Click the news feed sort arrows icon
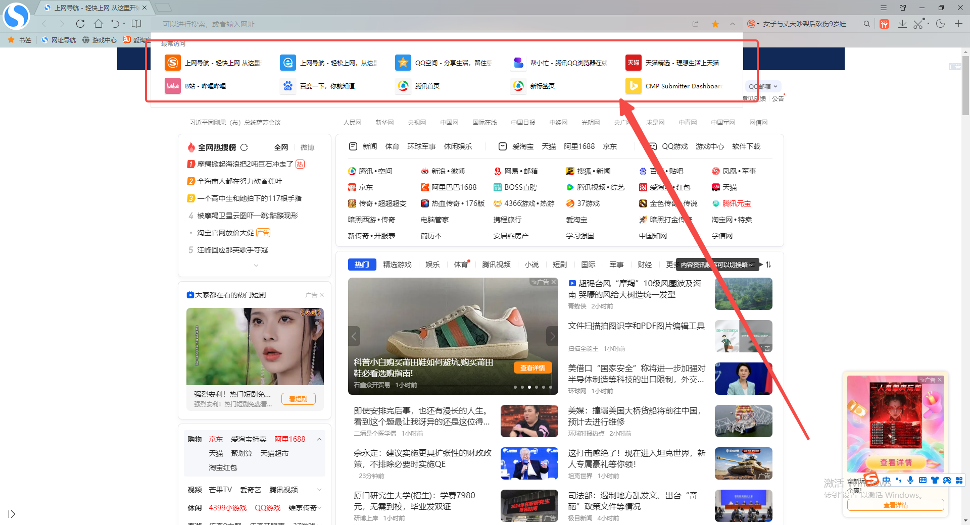 (x=768, y=265)
